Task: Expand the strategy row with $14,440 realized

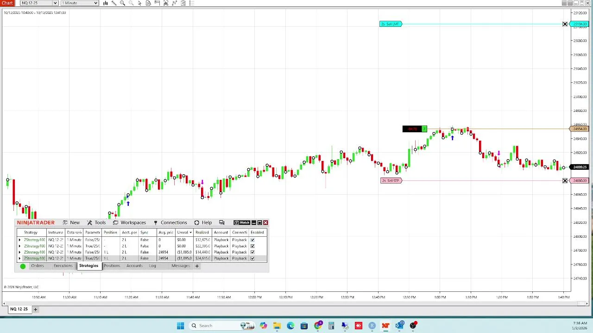Action: click(19, 253)
